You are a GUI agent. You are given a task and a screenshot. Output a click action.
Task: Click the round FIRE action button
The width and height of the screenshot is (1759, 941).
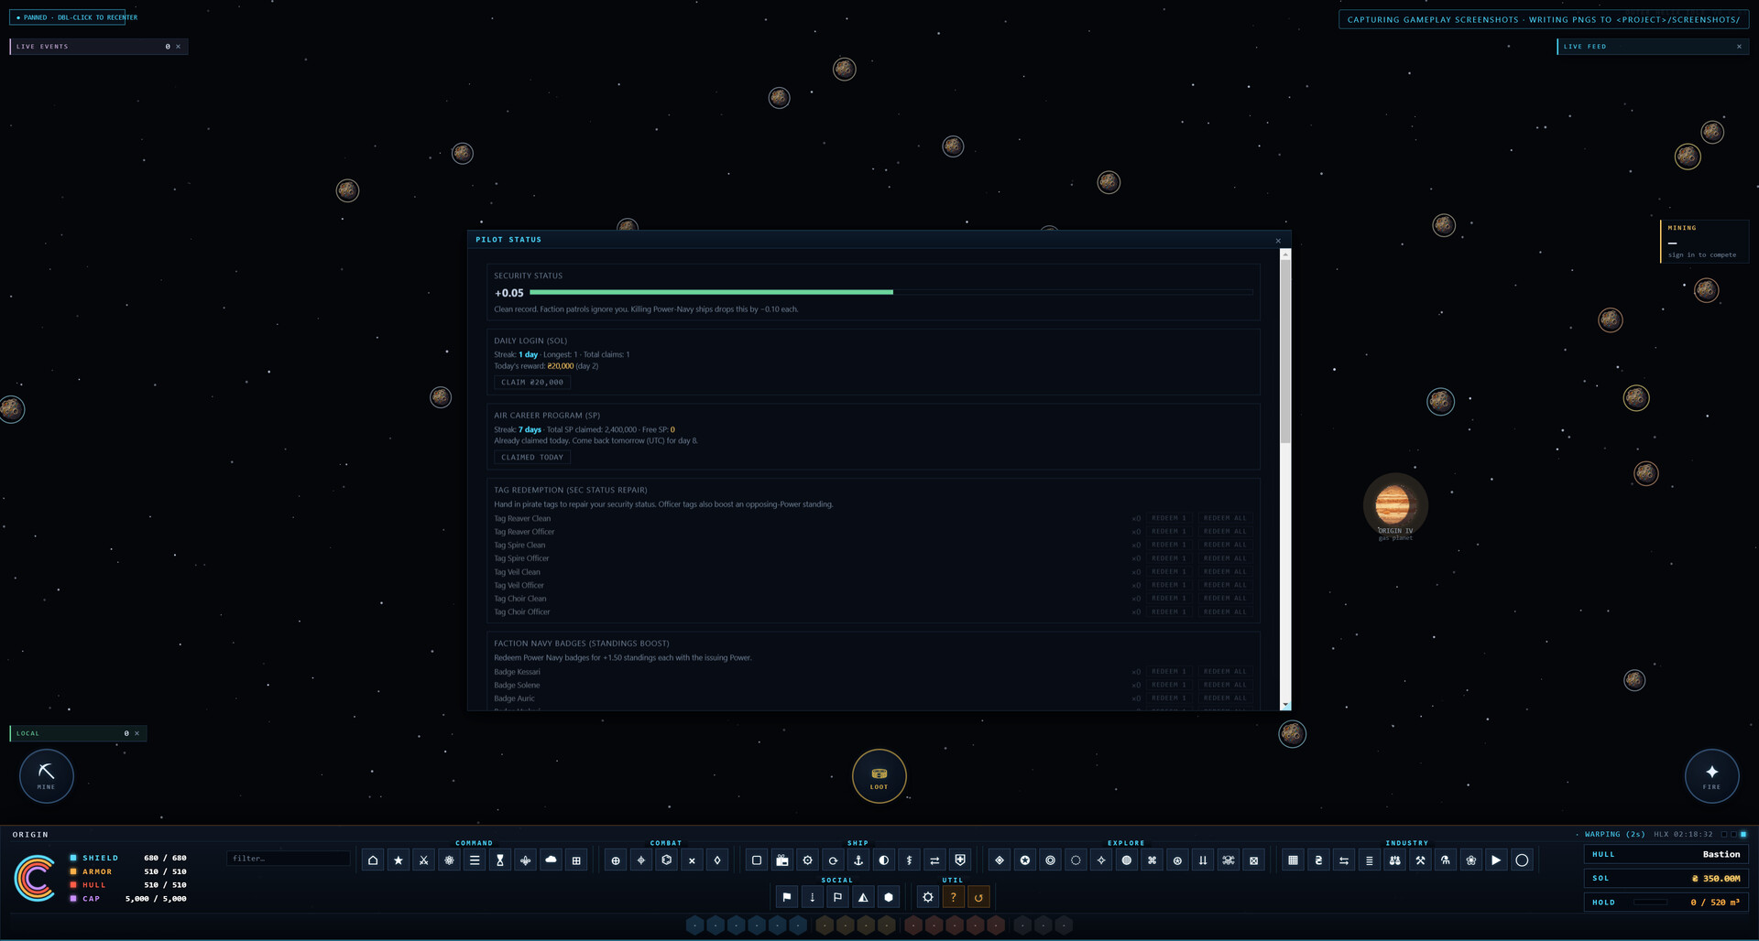1712,776
